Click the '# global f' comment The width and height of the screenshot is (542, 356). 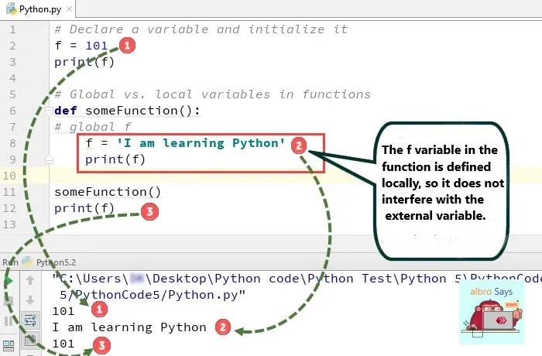click(93, 127)
